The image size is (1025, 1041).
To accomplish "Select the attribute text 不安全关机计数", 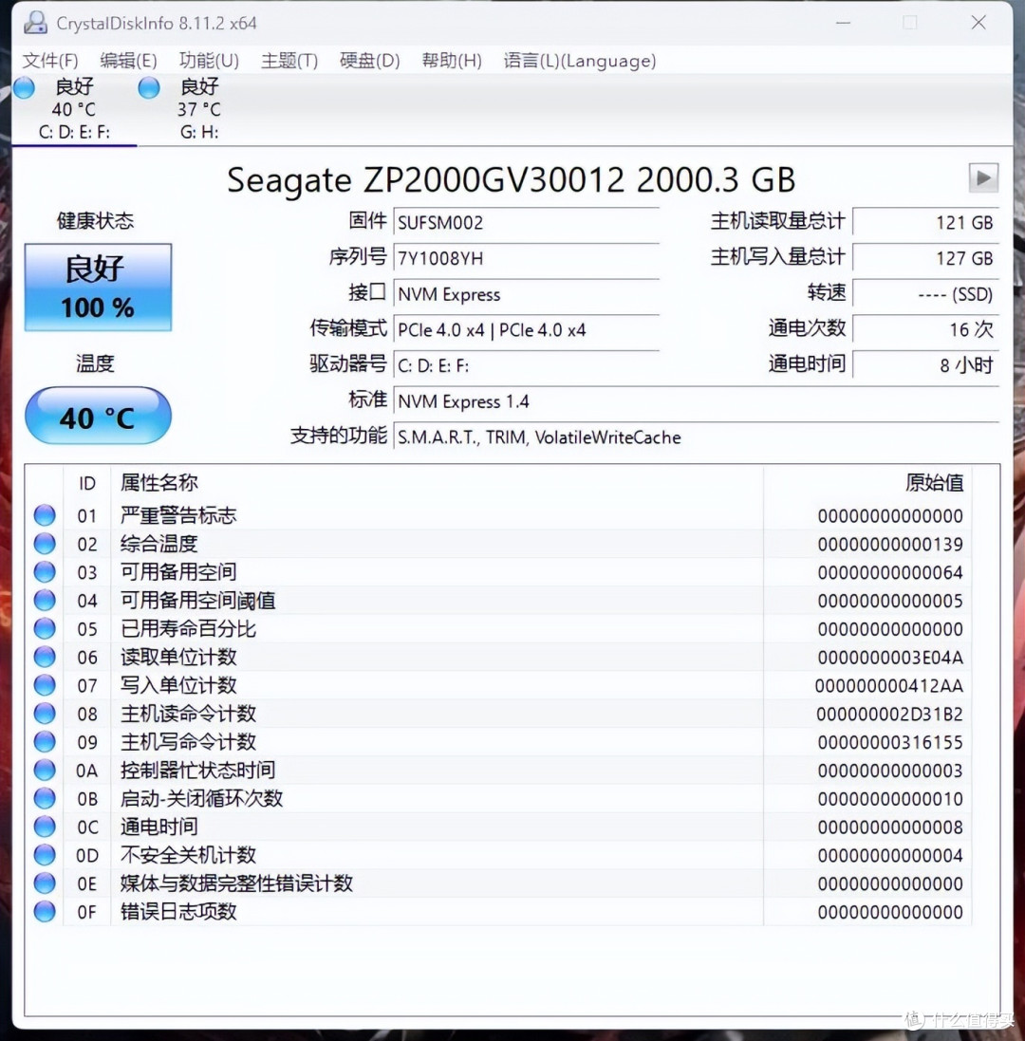I will click(188, 854).
